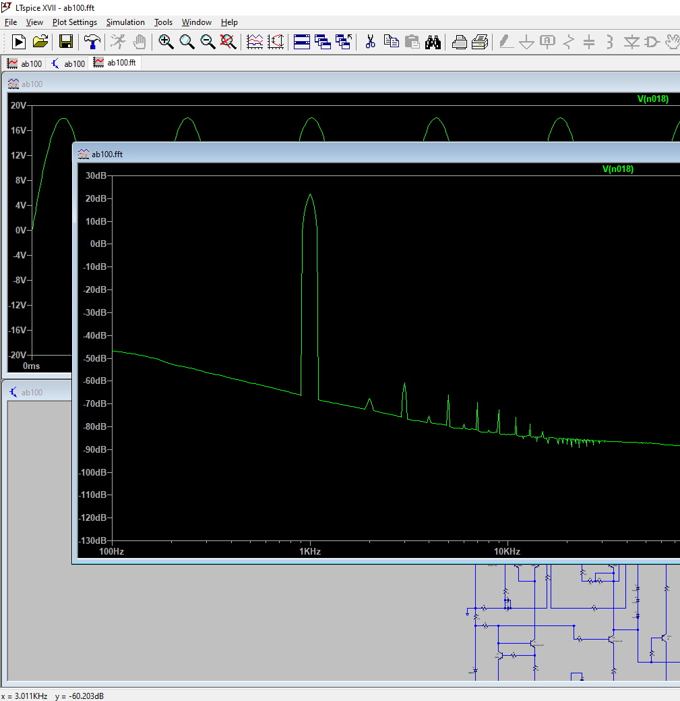Click the Cut scissors icon

pos(370,42)
